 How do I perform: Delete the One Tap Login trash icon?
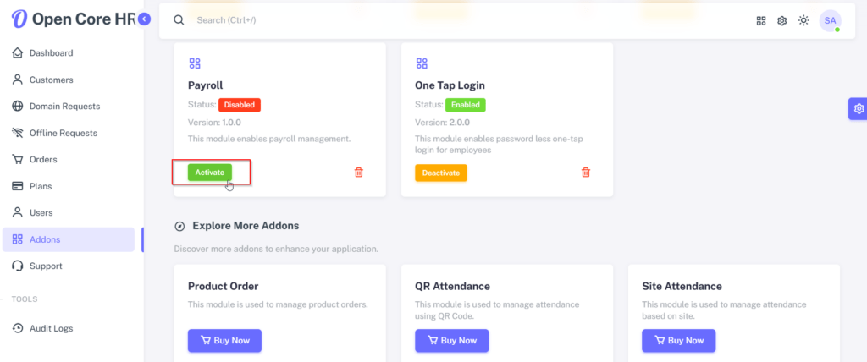point(586,173)
